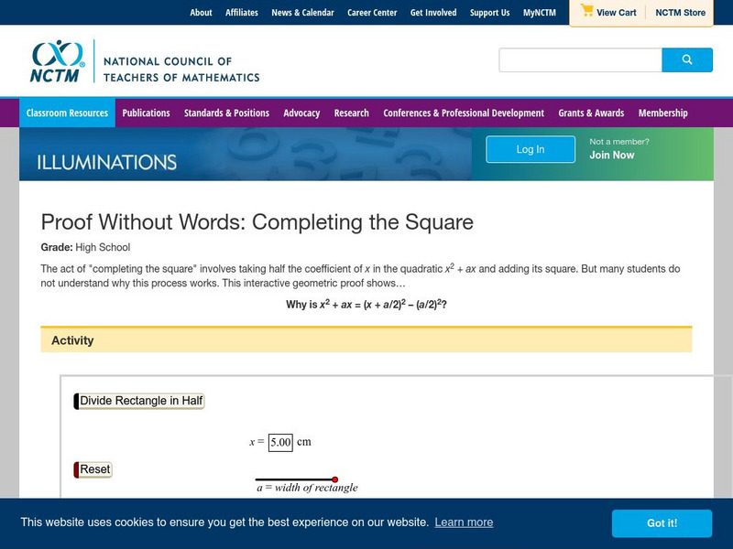Visit the NCTM Store link

click(x=680, y=13)
